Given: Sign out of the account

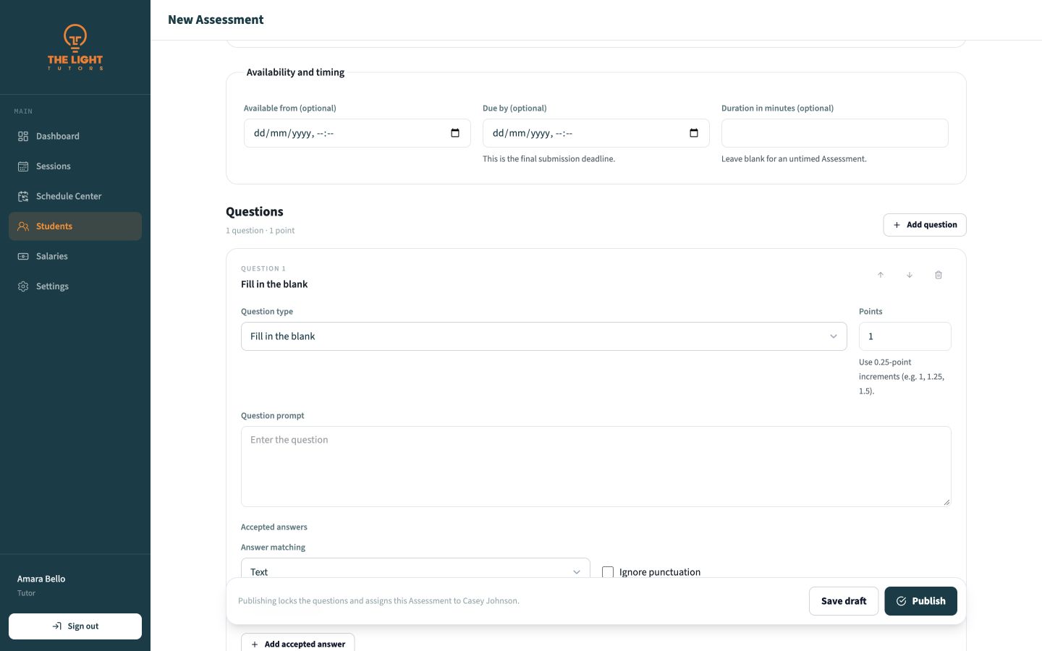Looking at the screenshot, I should coord(75,626).
